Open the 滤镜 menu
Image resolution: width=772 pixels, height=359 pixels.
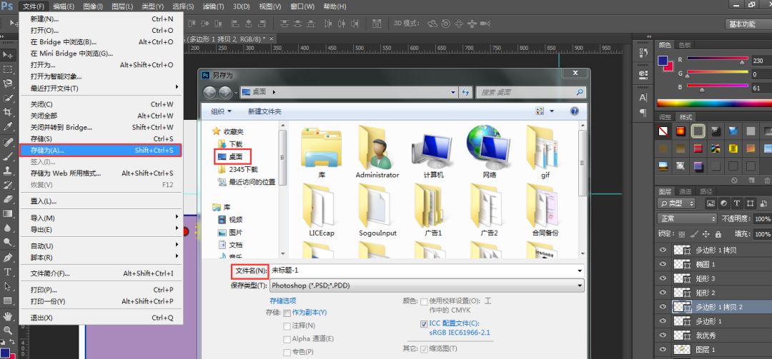pyautogui.click(x=213, y=6)
